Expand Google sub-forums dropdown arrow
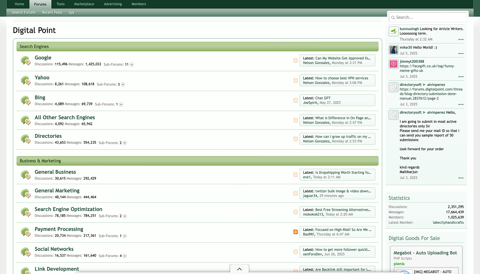The image size is (480, 274). pyautogui.click(x=132, y=65)
